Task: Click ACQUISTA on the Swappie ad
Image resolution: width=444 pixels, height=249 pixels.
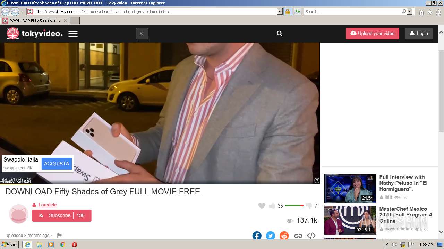Action: pyautogui.click(x=57, y=164)
